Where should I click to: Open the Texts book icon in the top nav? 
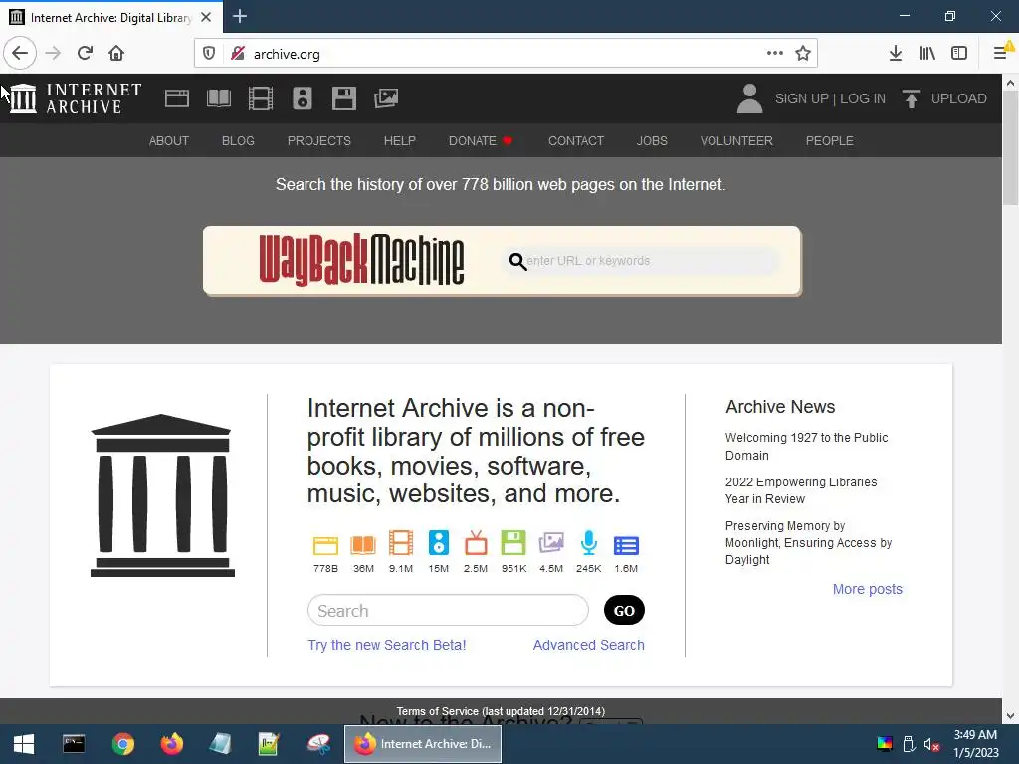pyautogui.click(x=218, y=98)
